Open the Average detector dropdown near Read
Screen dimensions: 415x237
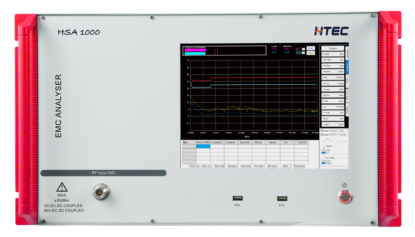(x=301, y=53)
